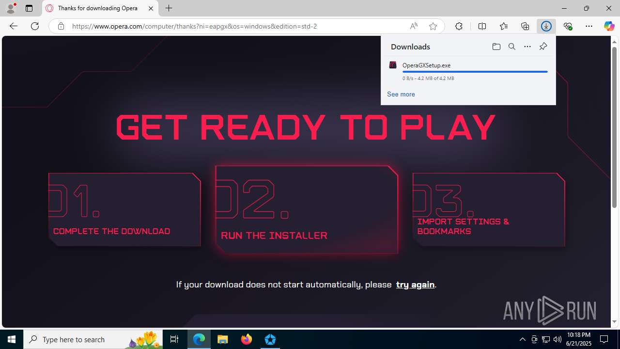Open Settings and more menu
This screenshot has height=349, width=620.
589,26
